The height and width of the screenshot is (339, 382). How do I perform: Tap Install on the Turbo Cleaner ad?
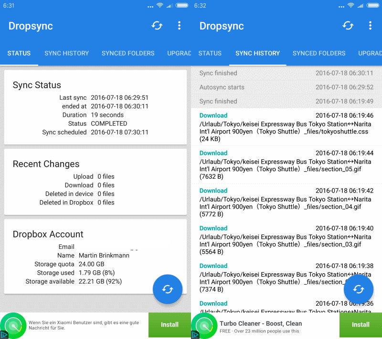pos(361,325)
